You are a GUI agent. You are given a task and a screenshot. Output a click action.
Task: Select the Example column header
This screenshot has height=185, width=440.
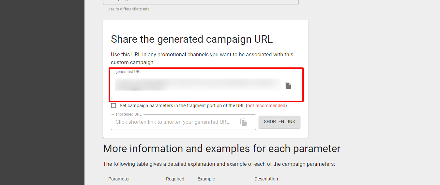click(x=206, y=179)
